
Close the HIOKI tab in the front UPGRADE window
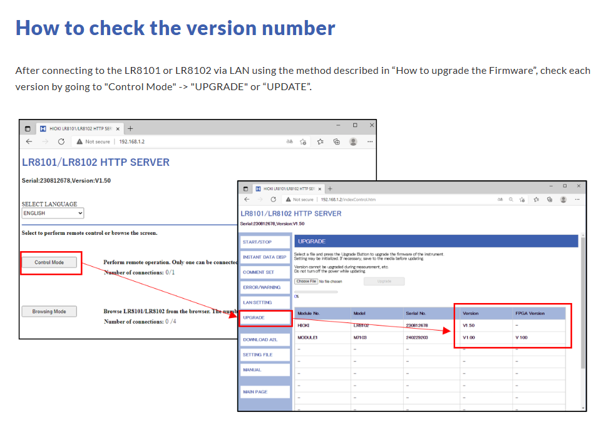pos(320,188)
